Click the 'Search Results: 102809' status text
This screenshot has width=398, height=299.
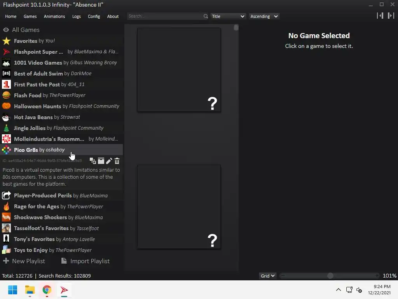pyautogui.click(x=65, y=276)
